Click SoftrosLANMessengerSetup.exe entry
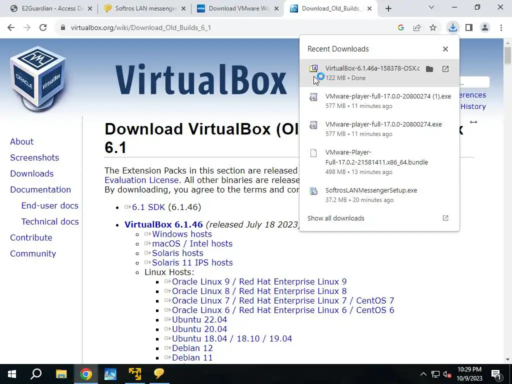 (379, 195)
